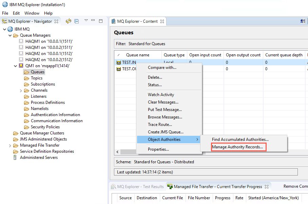Switch to MQ Explorer - Test Results tab
This screenshot has width=308, height=204.
[137, 186]
